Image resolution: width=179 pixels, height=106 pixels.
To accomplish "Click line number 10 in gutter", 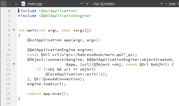I will (x=8, y=55).
